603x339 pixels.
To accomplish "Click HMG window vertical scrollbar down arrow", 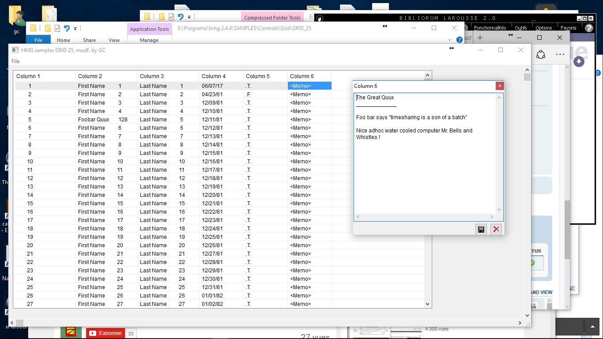I will tap(527, 316).
